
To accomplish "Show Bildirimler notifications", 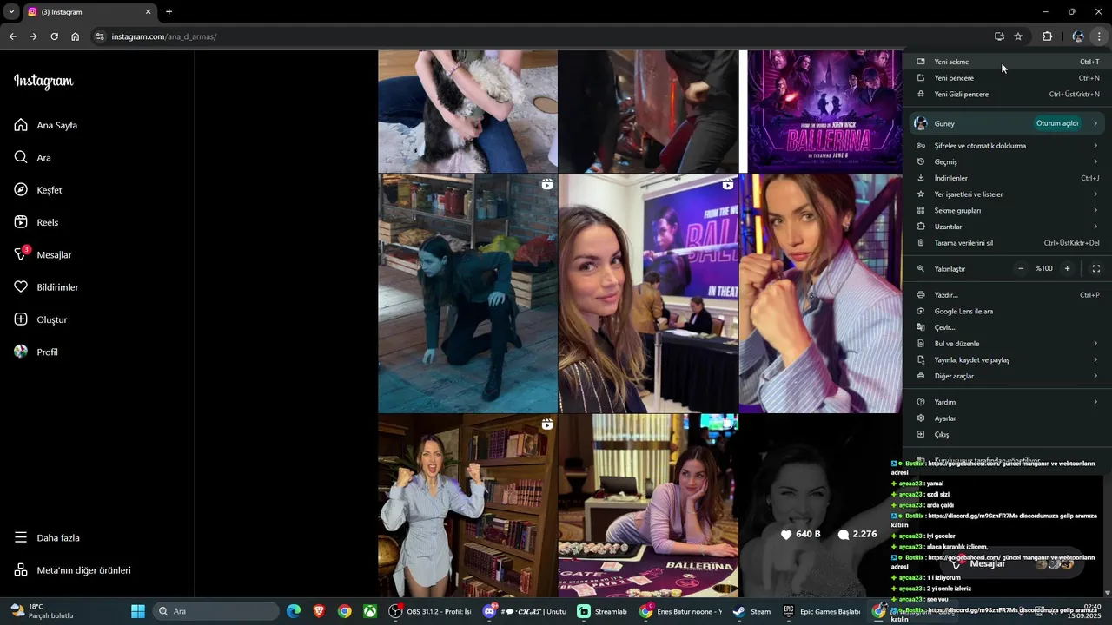I will 46,287.
